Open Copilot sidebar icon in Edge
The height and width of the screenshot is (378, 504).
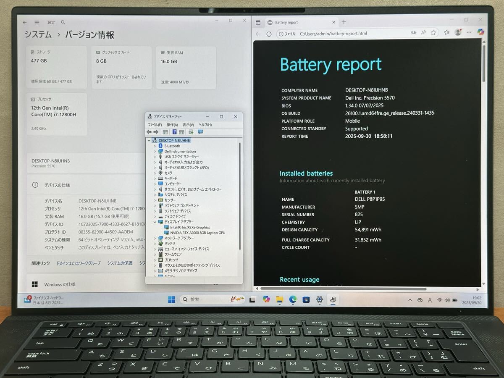coord(481,32)
